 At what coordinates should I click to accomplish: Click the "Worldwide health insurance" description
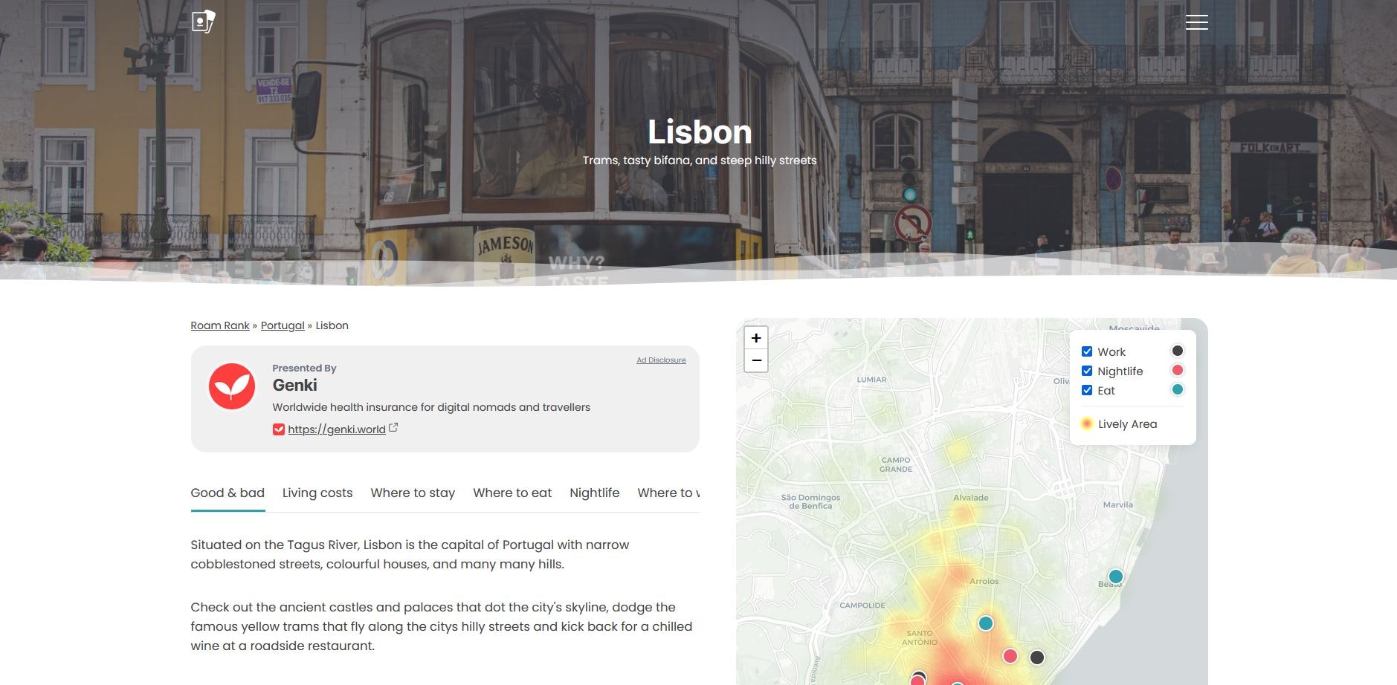[x=431, y=407]
